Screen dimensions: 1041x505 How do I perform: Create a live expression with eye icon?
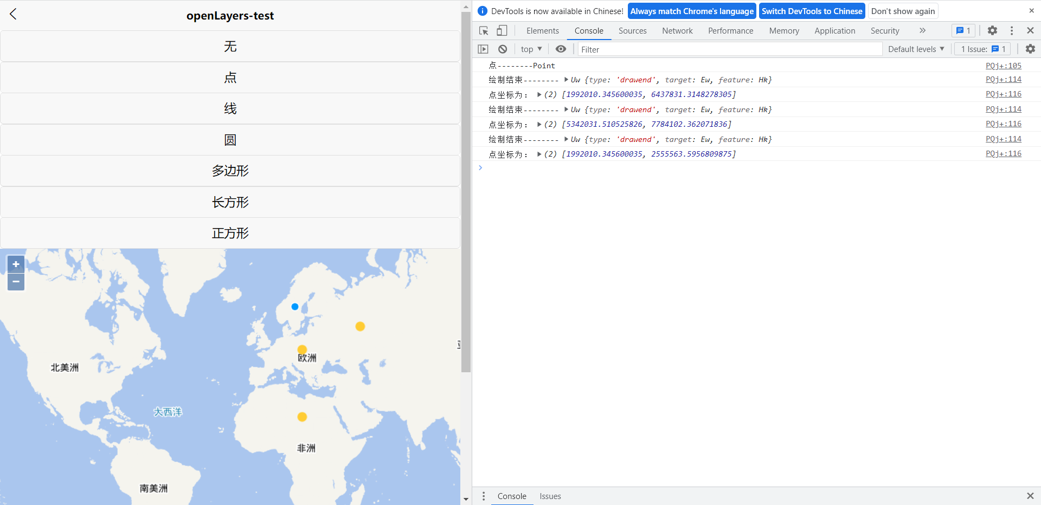[x=561, y=49]
